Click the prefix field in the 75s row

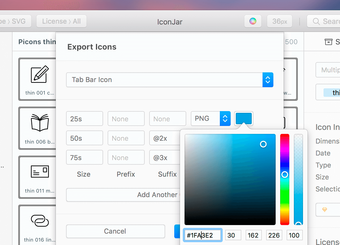tap(126, 157)
